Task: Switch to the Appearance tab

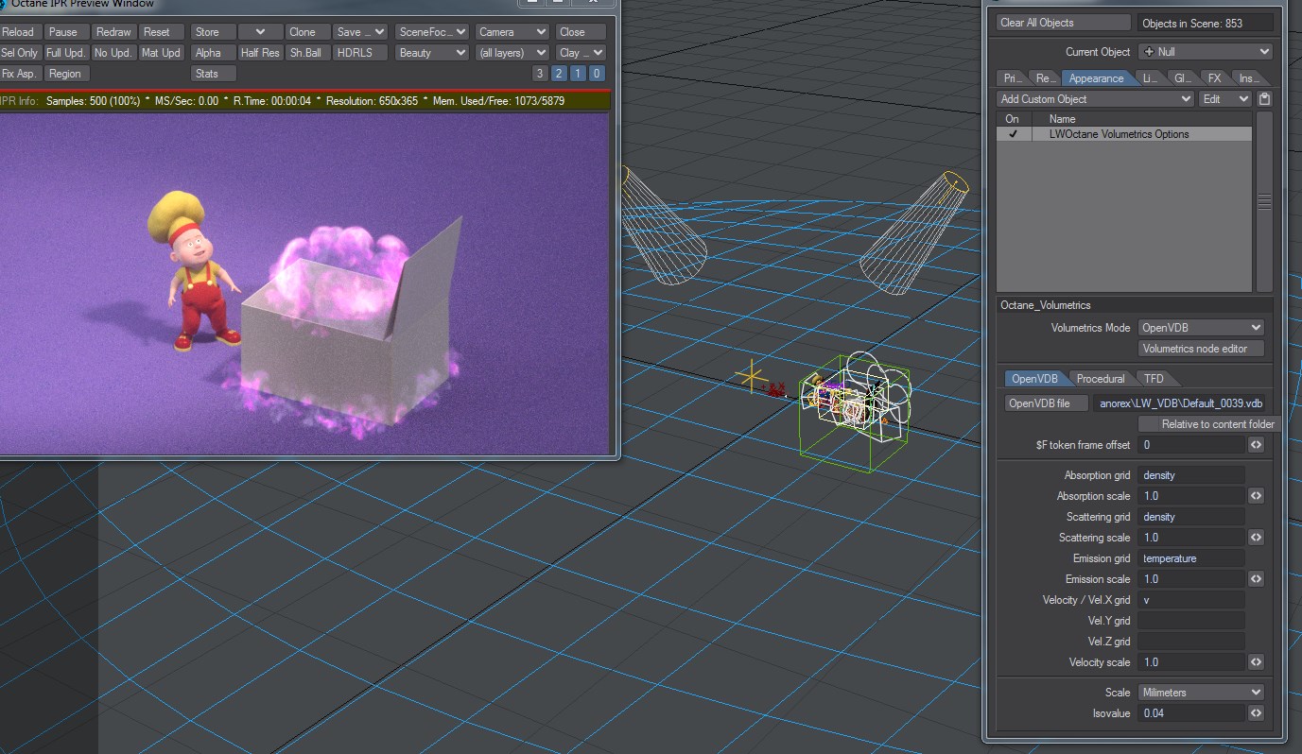Action: pyautogui.click(x=1096, y=78)
